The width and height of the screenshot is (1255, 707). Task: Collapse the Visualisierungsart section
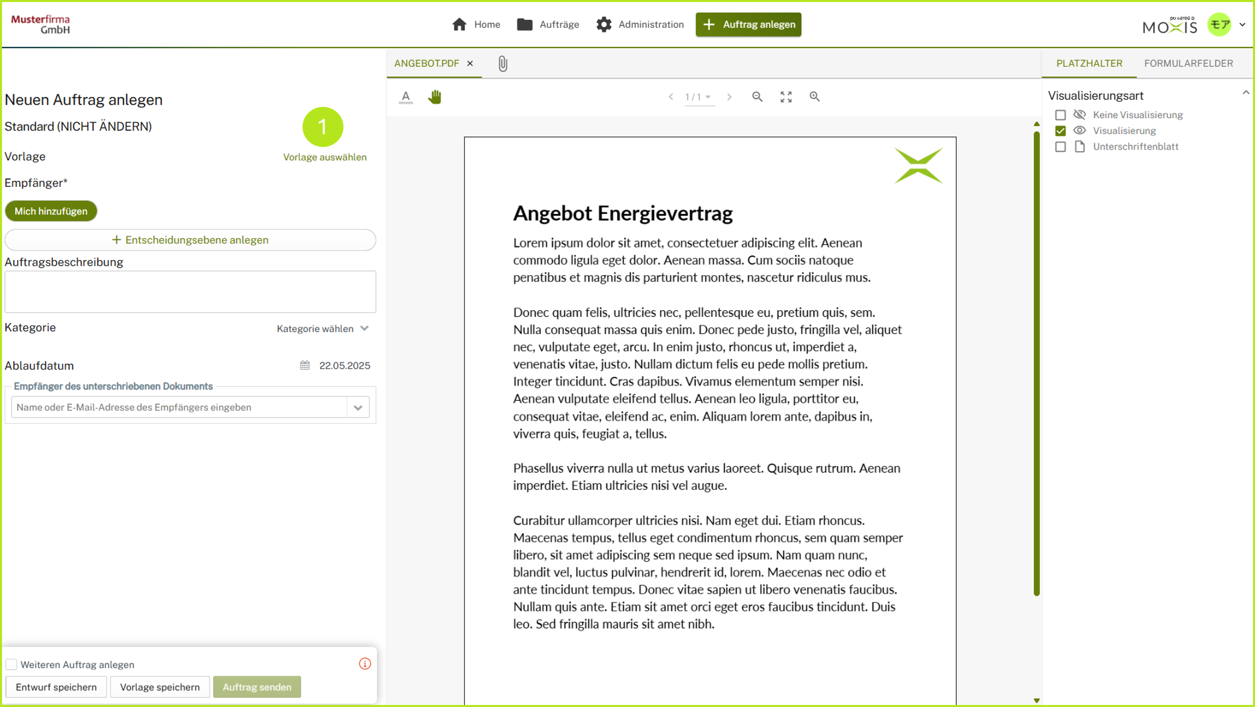(x=1246, y=93)
